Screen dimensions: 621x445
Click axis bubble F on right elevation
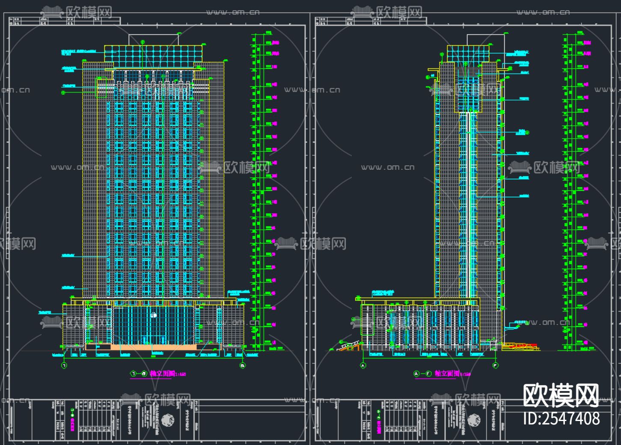point(496,365)
